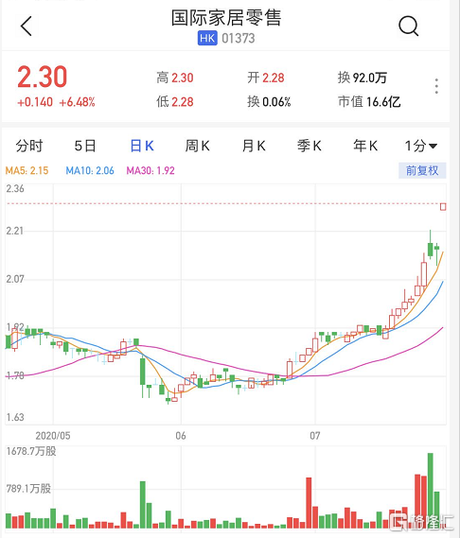Tap the stock code 01373
Screen dimensions: 460x538
tap(239, 39)
